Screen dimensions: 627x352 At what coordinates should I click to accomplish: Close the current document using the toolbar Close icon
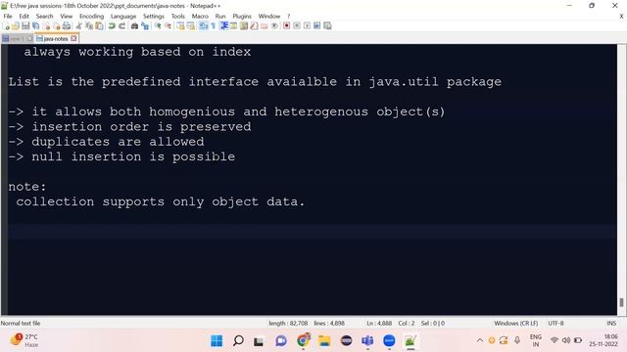(x=47, y=26)
